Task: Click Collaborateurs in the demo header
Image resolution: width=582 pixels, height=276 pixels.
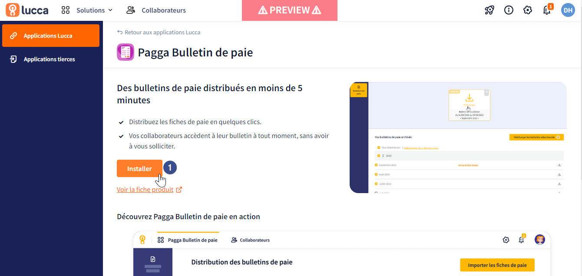Action: click(x=251, y=240)
